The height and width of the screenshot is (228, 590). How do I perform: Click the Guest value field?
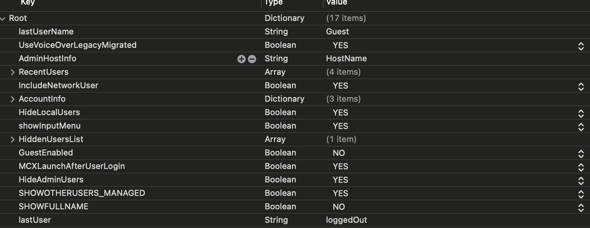337,32
